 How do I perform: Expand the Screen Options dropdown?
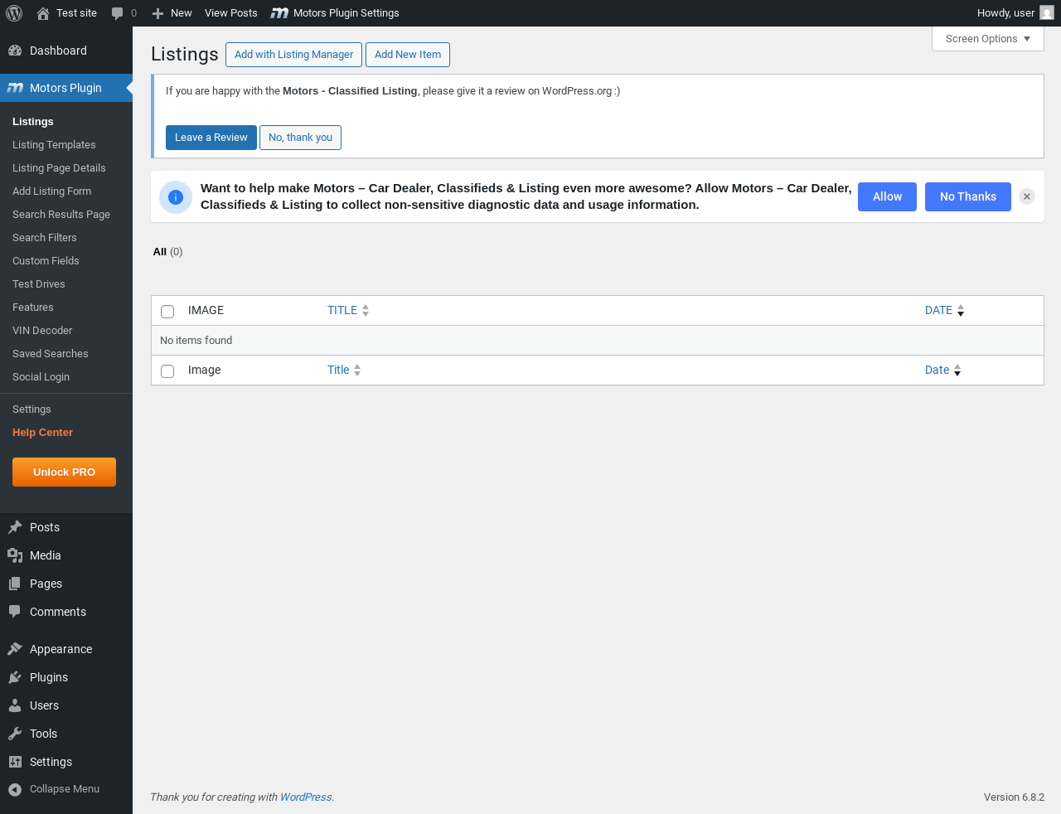(x=988, y=39)
